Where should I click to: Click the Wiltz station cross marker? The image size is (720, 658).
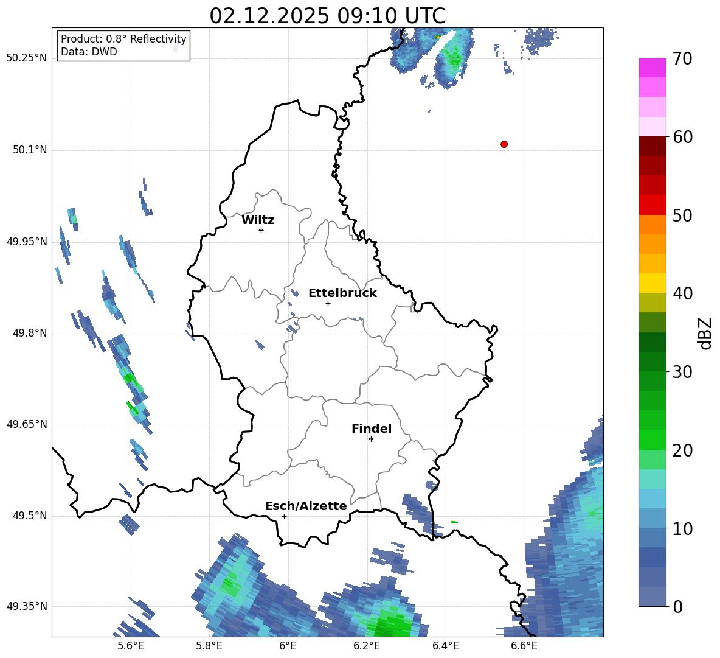[x=261, y=230]
